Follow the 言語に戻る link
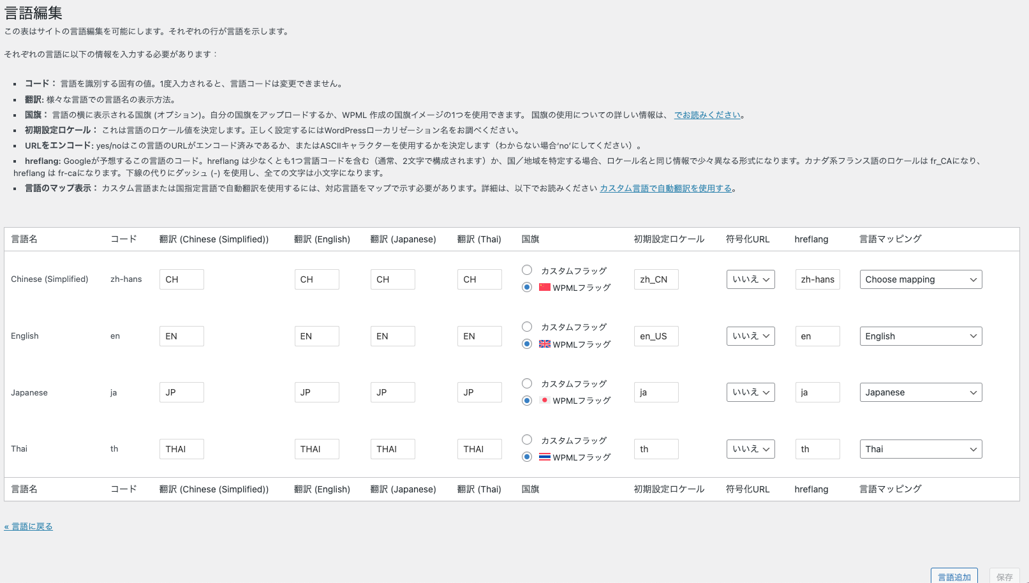 [x=29, y=526]
